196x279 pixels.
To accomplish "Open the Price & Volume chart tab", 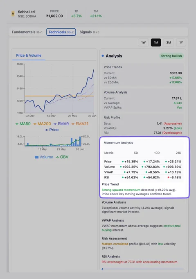I will (29, 55).
